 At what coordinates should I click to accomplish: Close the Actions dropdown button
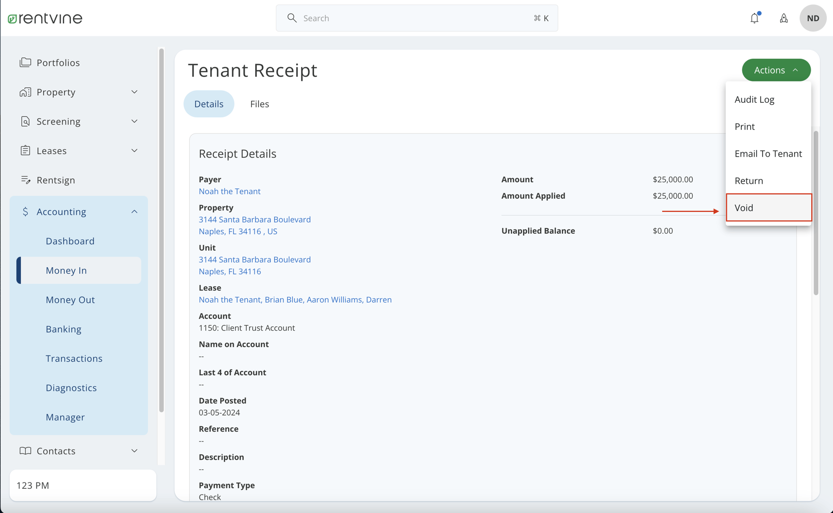776,70
